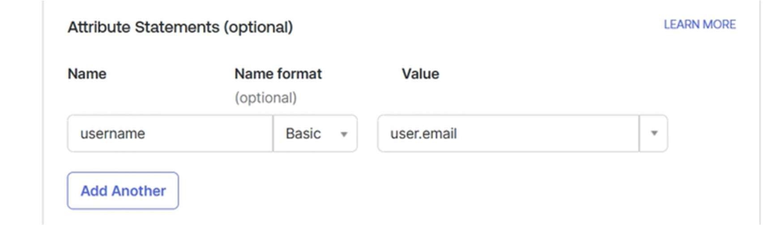Click the Attribute Statements (optional) heading
This screenshot has width=781, height=225.
click(180, 27)
